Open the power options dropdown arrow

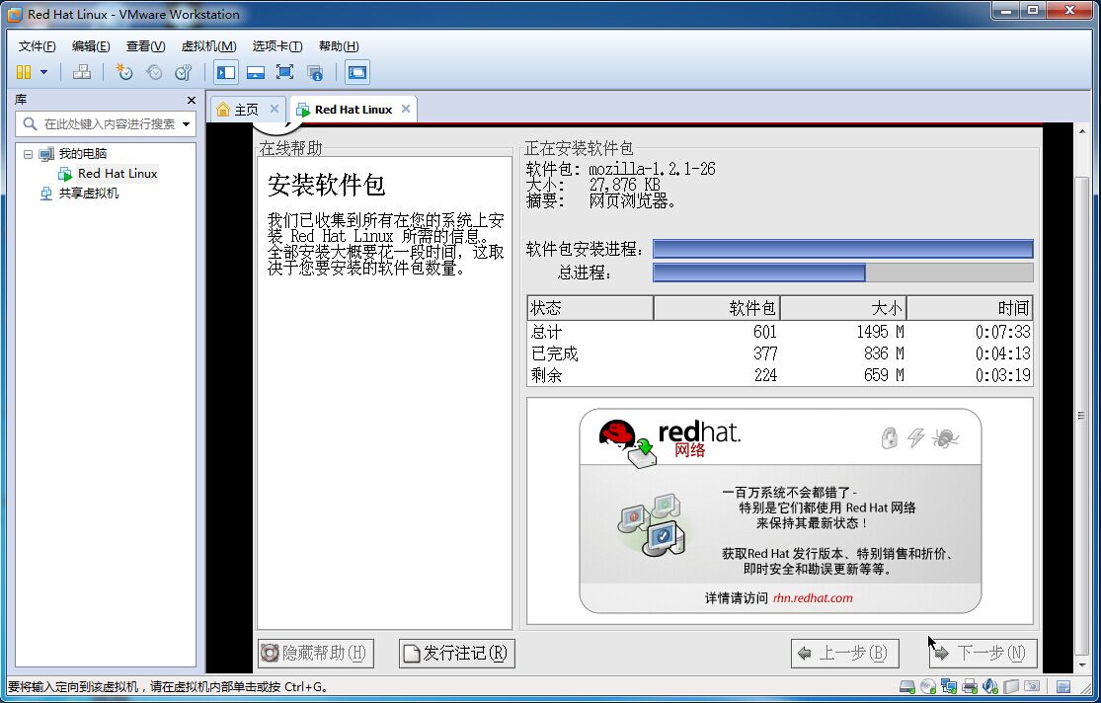point(43,72)
